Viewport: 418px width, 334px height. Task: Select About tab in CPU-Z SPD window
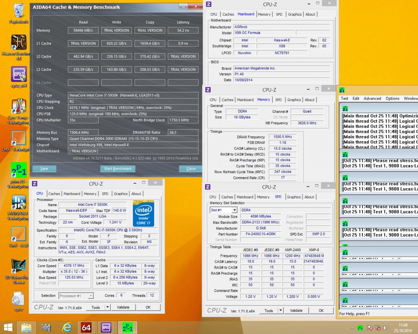(x=309, y=197)
